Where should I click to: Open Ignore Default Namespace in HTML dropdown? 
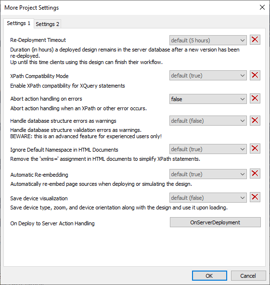click(208, 149)
